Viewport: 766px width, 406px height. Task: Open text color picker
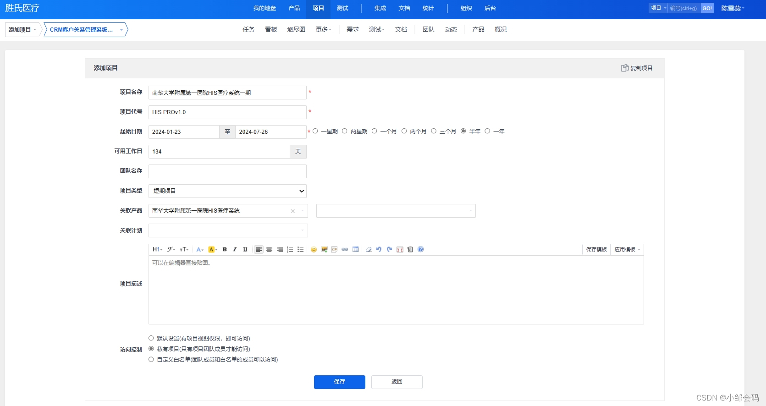(200, 249)
